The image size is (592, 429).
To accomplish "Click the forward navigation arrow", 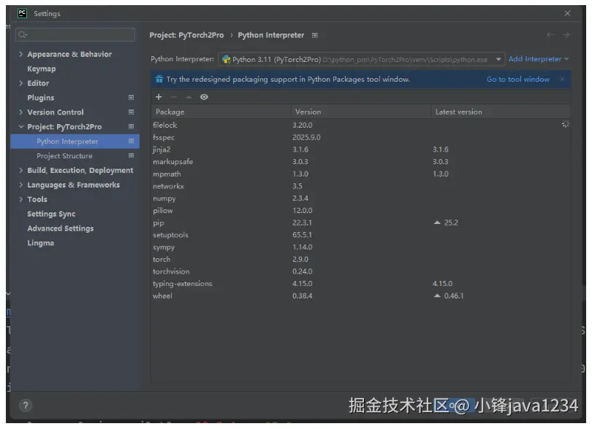I will pos(566,35).
